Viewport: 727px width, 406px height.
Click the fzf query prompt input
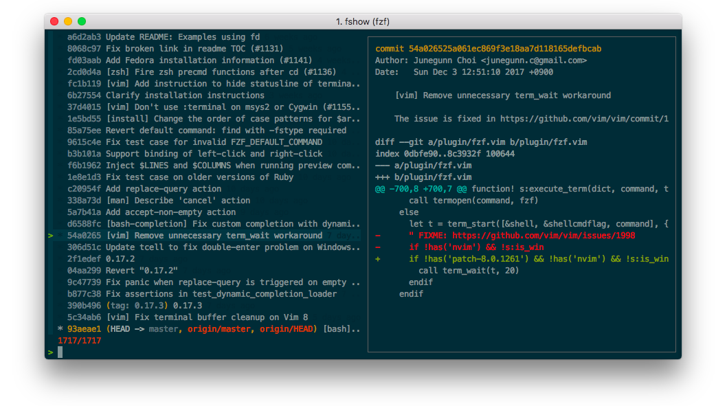[x=204, y=352]
